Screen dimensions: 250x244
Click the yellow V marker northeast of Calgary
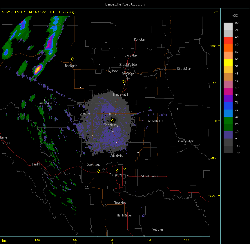[x=124, y=169]
